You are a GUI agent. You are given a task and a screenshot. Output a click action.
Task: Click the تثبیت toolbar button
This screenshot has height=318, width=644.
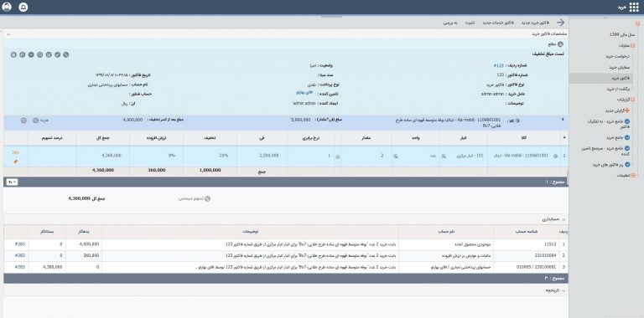point(470,23)
